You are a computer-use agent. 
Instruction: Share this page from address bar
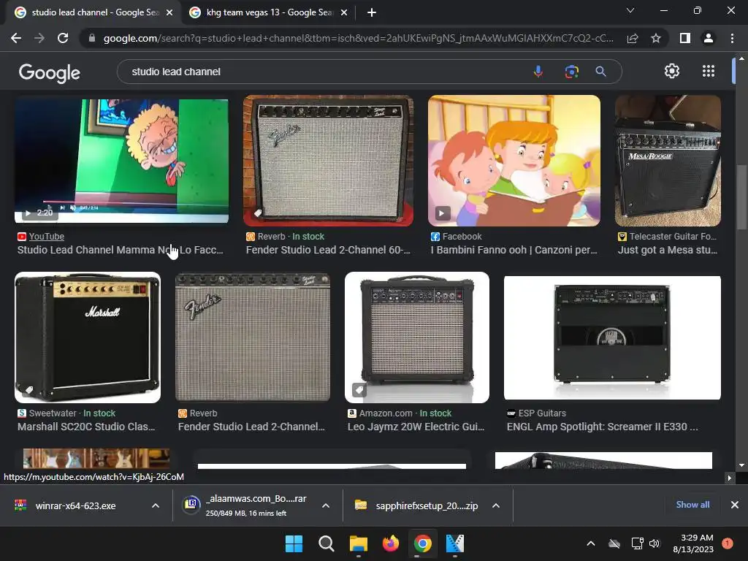[633, 38]
